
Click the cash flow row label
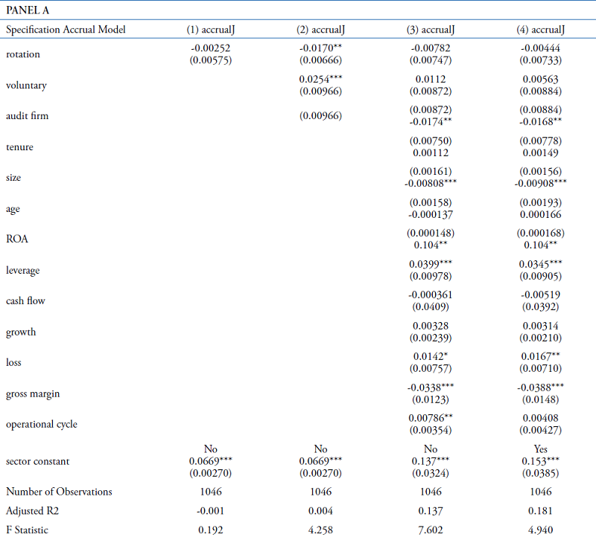pyautogui.click(x=25, y=301)
